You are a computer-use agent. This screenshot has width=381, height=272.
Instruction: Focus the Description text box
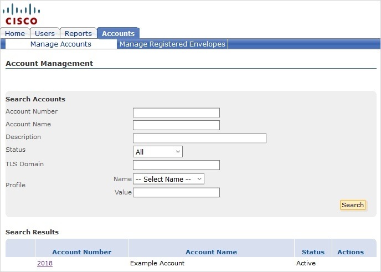[199, 138]
